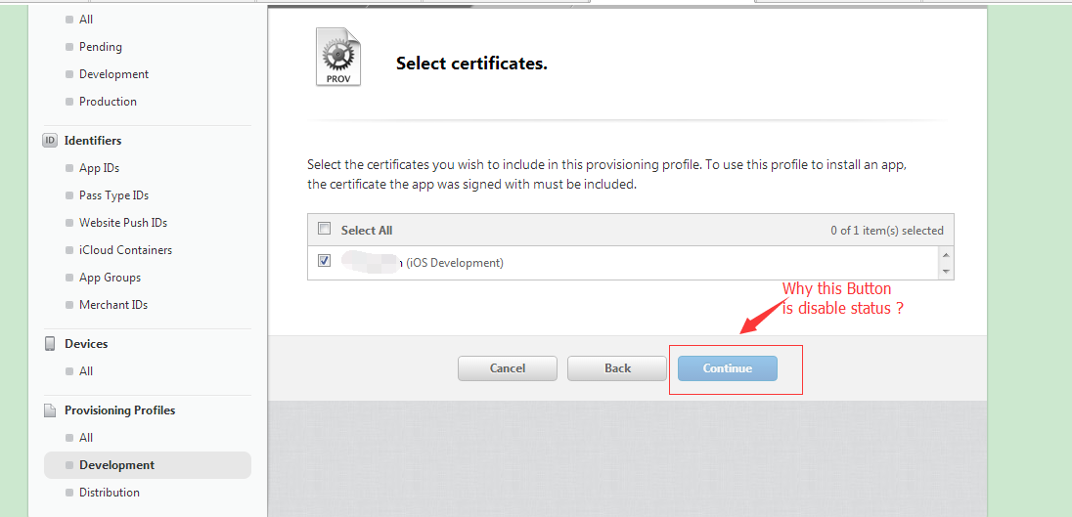Show Distribution provisioning profiles
This screenshot has width=1072, height=517.
click(110, 493)
